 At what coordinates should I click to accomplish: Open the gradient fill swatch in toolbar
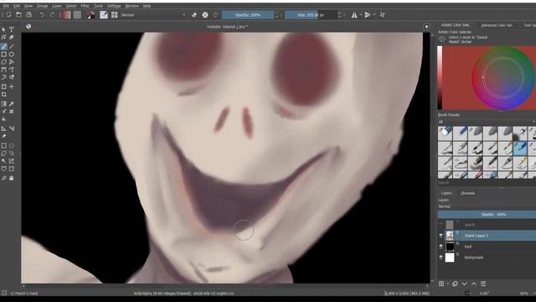pos(67,15)
